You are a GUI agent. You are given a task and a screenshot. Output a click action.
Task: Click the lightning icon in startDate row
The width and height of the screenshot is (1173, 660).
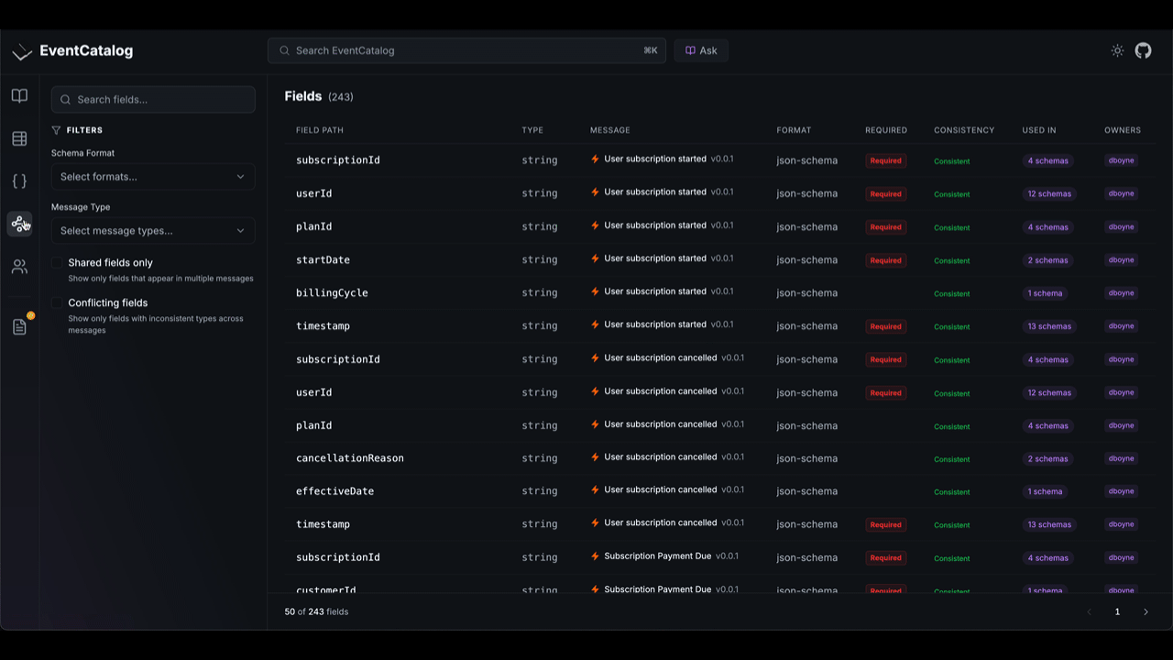595,258
